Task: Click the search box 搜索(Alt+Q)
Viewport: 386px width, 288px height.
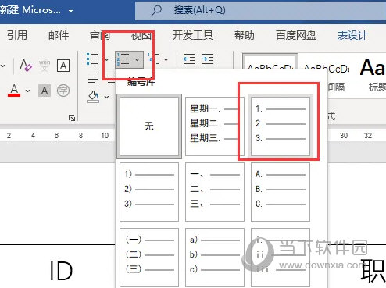Action: click(260, 10)
